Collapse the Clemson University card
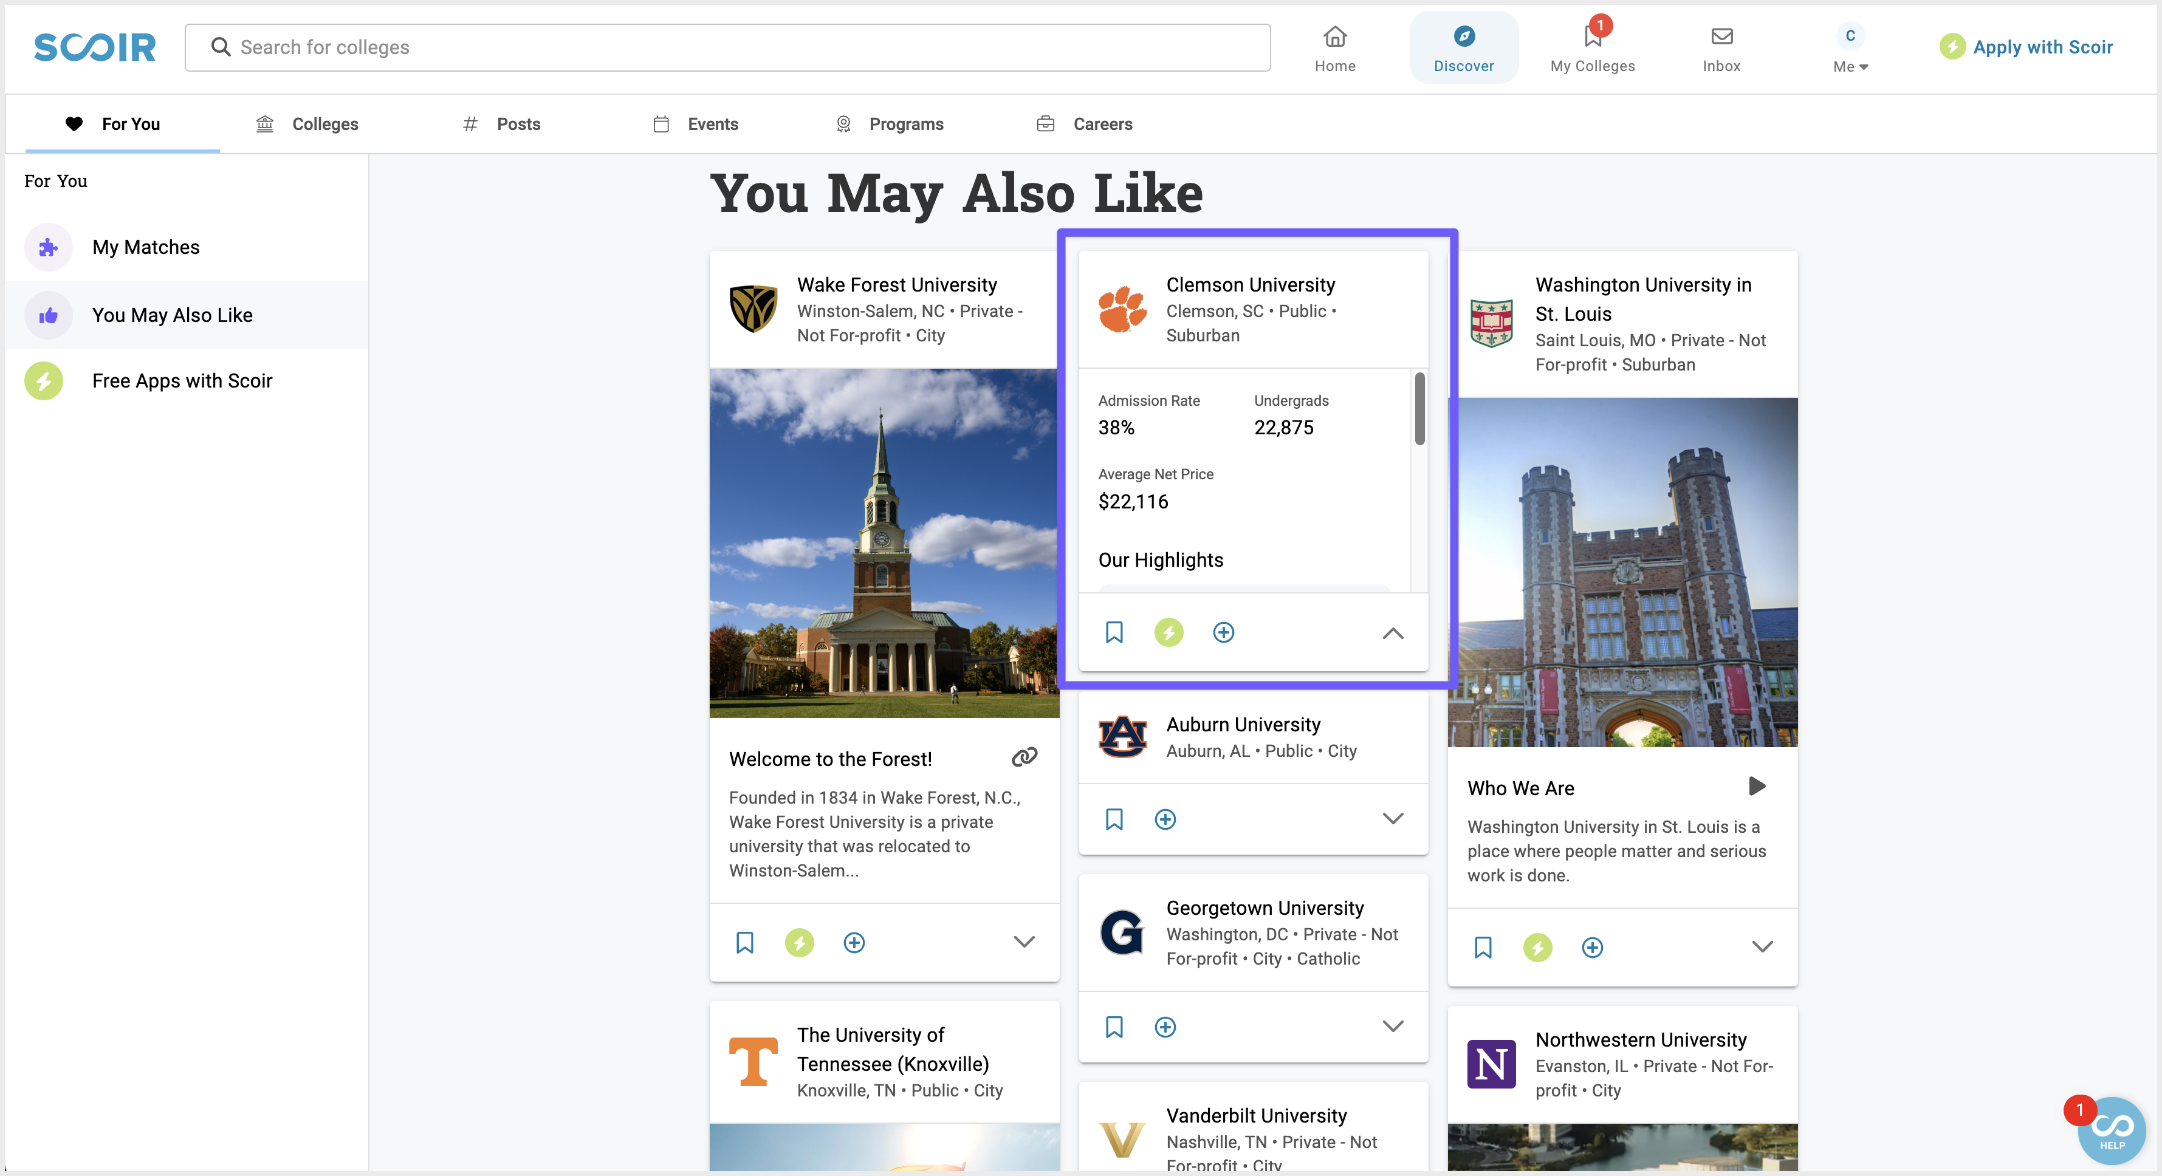Viewport: 2162px width, 1176px height. (1392, 632)
